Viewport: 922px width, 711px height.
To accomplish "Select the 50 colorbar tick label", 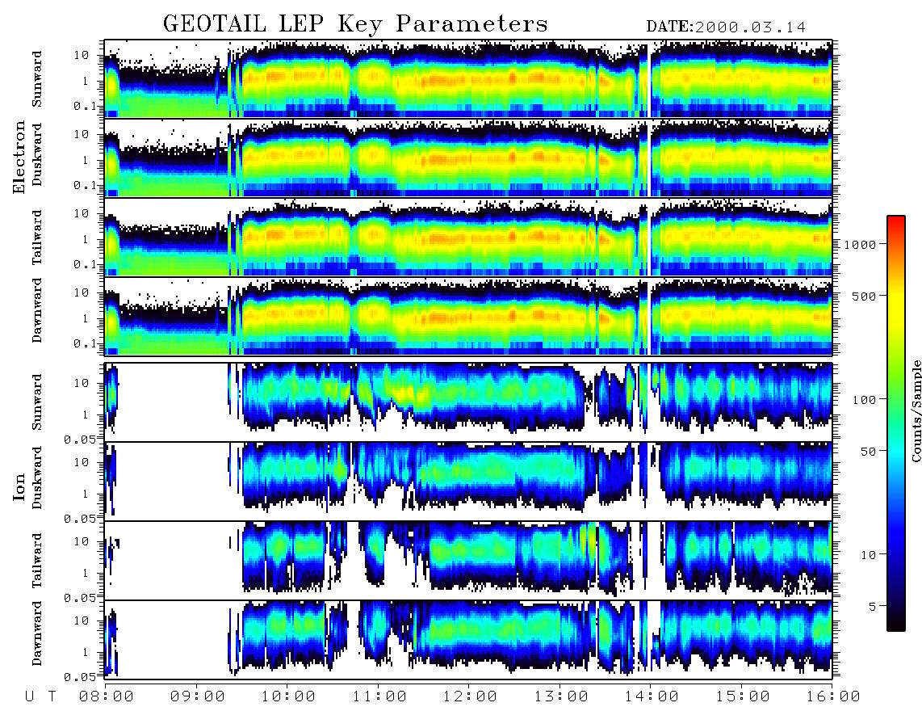I will 868,452.
